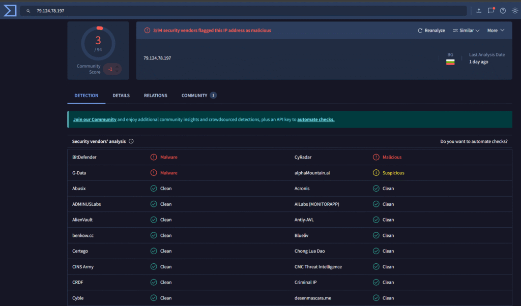Expand the Similar dropdown
The image size is (521, 306).
click(466, 30)
